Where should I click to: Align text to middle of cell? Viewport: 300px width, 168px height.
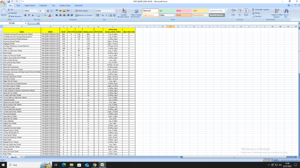tap(60, 11)
